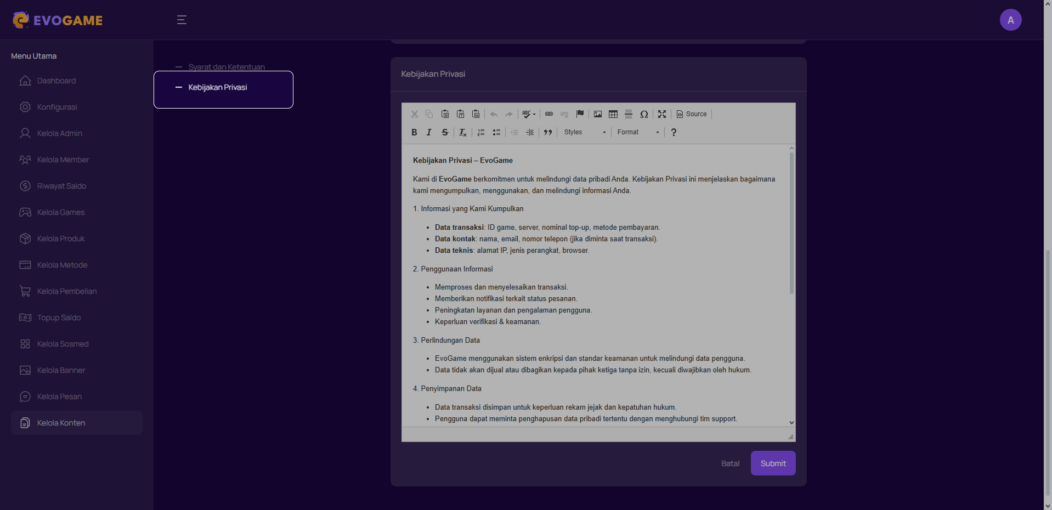Click the editor resize handle corner

click(x=790, y=437)
